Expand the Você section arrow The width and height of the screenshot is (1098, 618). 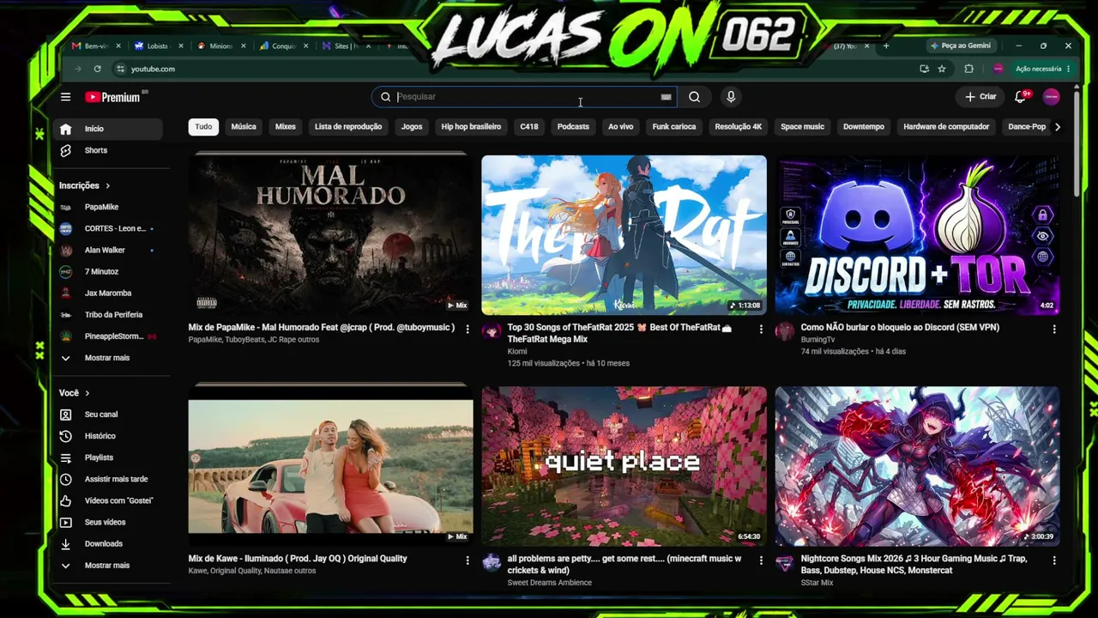click(x=87, y=393)
